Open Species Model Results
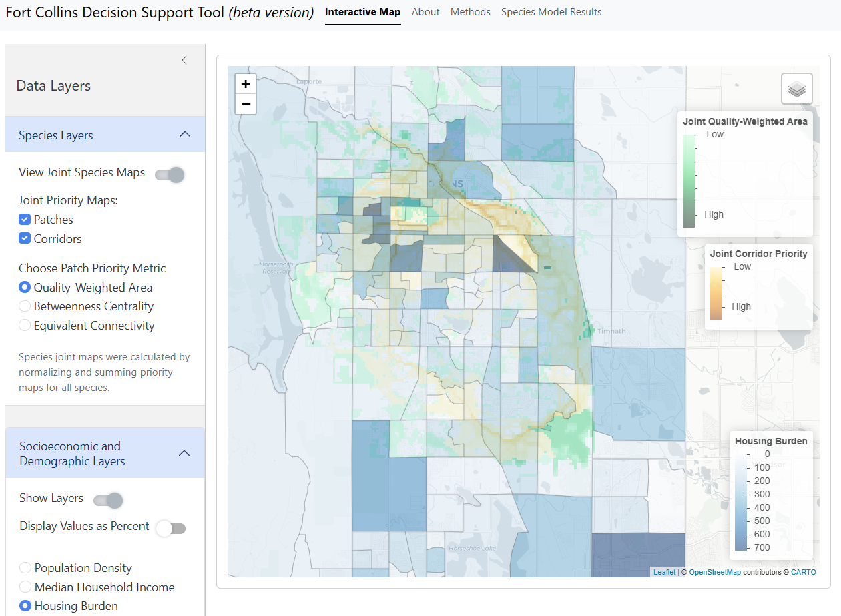 click(551, 12)
